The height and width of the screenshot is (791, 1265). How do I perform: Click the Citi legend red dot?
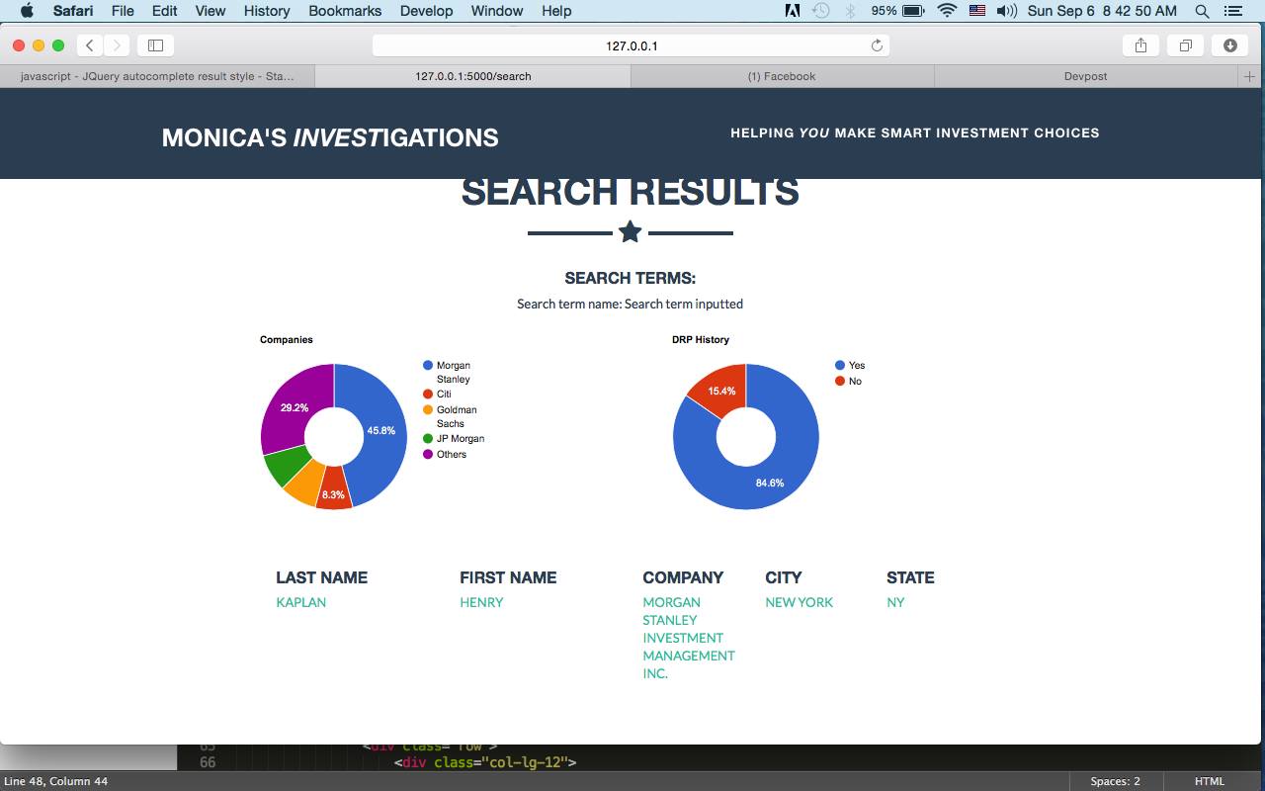pyautogui.click(x=428, y=394)
